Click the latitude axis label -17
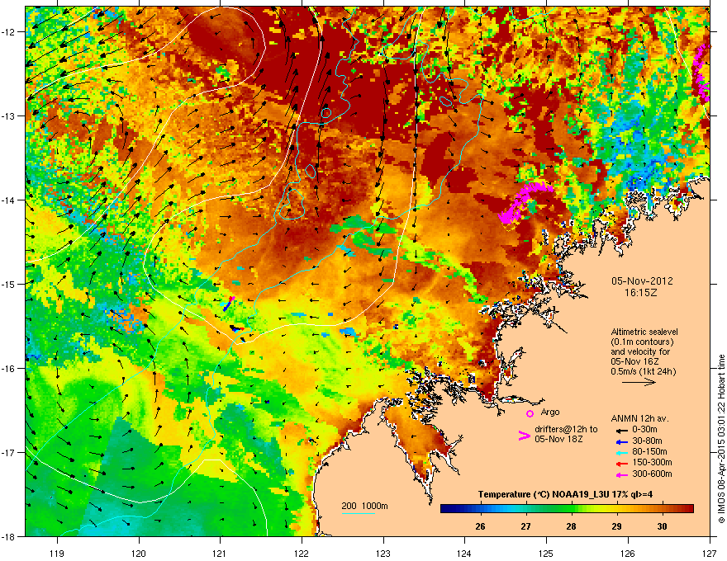This screenshot has width=727, height=561. pos(9,453)
